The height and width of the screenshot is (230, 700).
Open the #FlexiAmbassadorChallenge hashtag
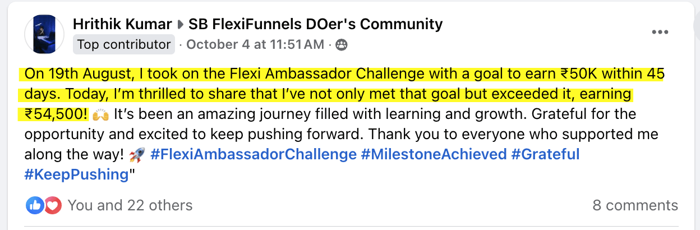254,154
